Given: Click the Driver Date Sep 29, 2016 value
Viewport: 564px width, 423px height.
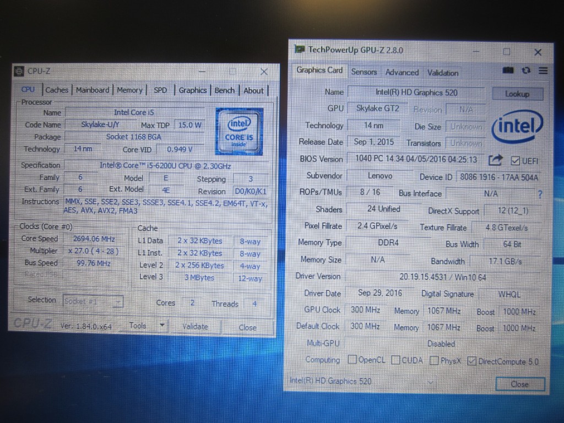Looking at the screenshot, I should point(380,293).
